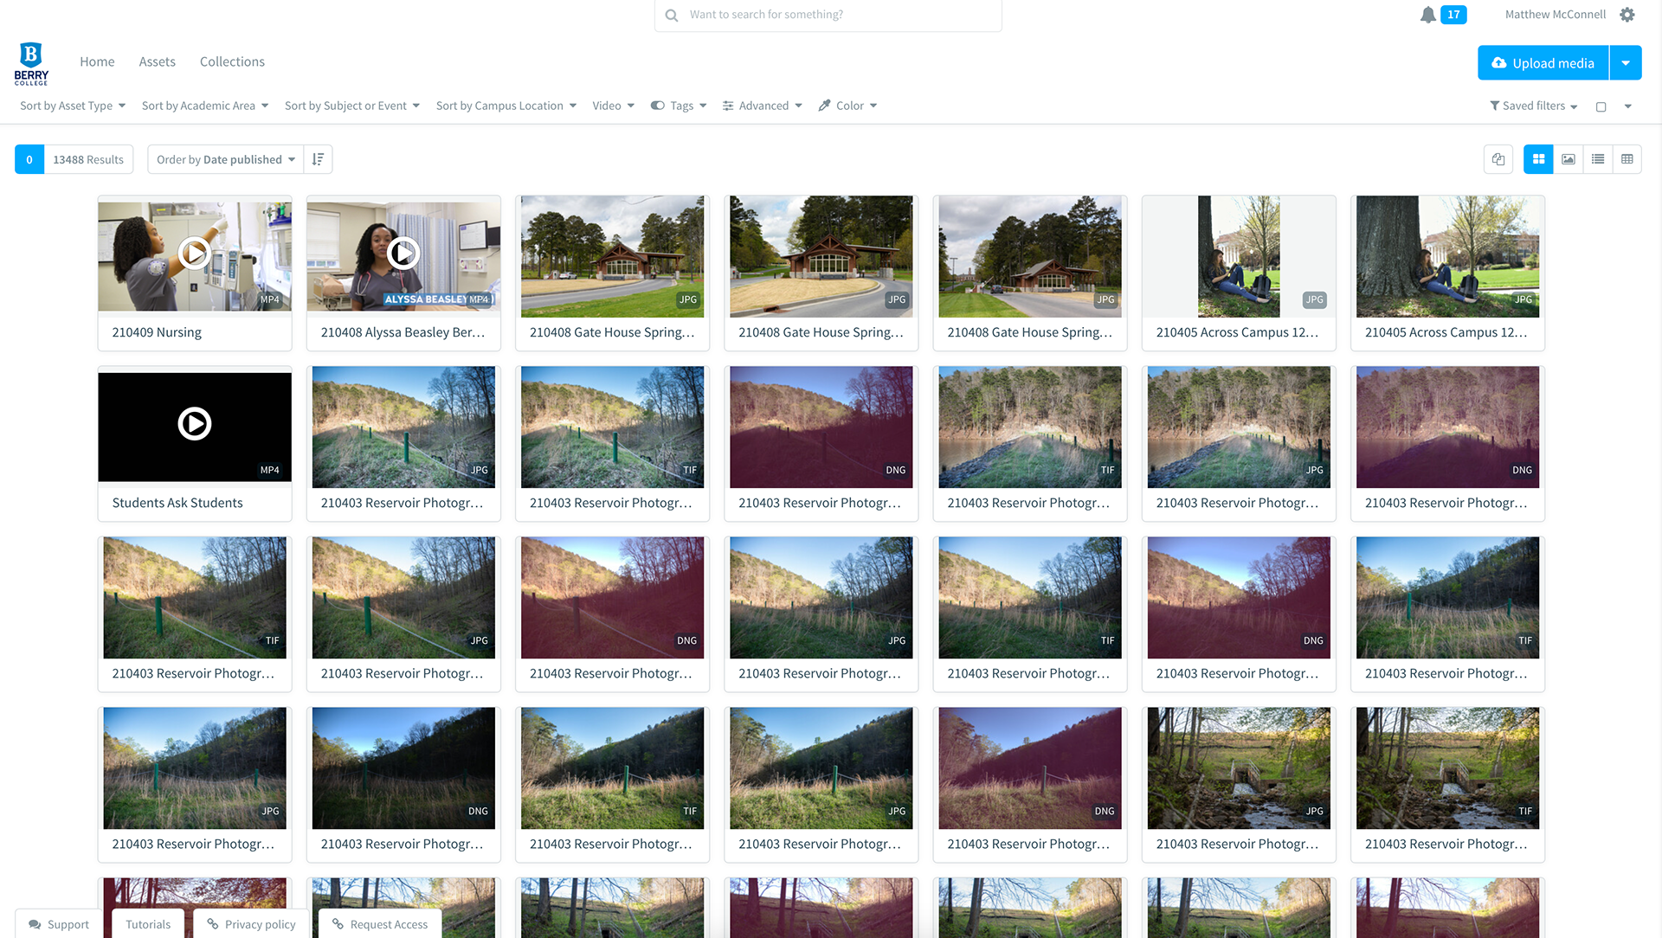Click the selected count 0 badge
The image size is (1662, 938).
[29, 159]
